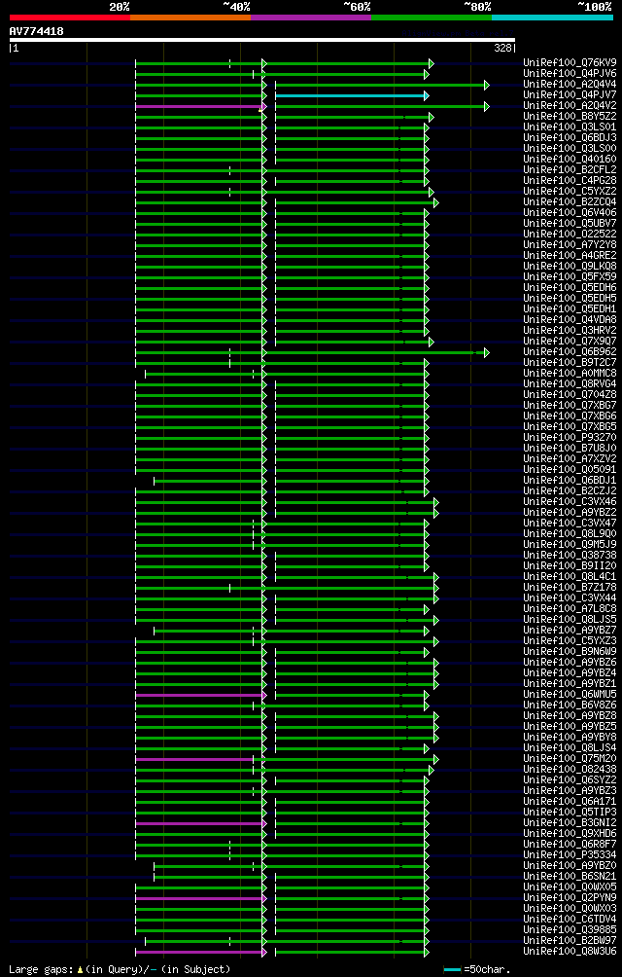Click the UniRef100_P35334 label
622x977 pixels.
570,854
